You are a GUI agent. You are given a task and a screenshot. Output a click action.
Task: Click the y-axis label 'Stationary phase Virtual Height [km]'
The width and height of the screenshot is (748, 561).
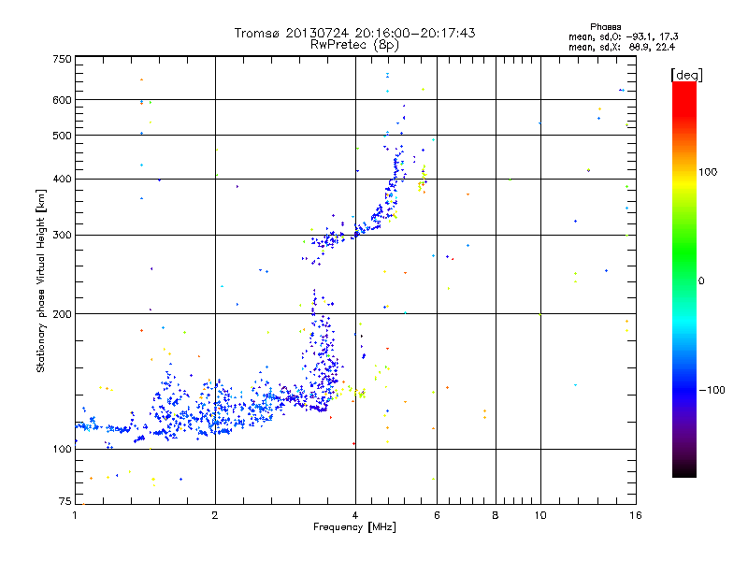[x=40, y=281]
